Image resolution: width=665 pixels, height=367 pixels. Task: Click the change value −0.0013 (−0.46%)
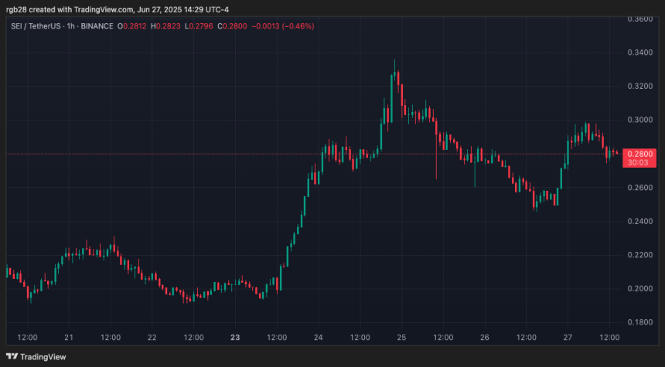tap(283, 25)
